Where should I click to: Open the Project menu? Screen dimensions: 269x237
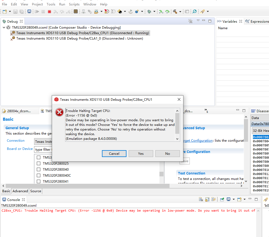(x=37, y=4)
